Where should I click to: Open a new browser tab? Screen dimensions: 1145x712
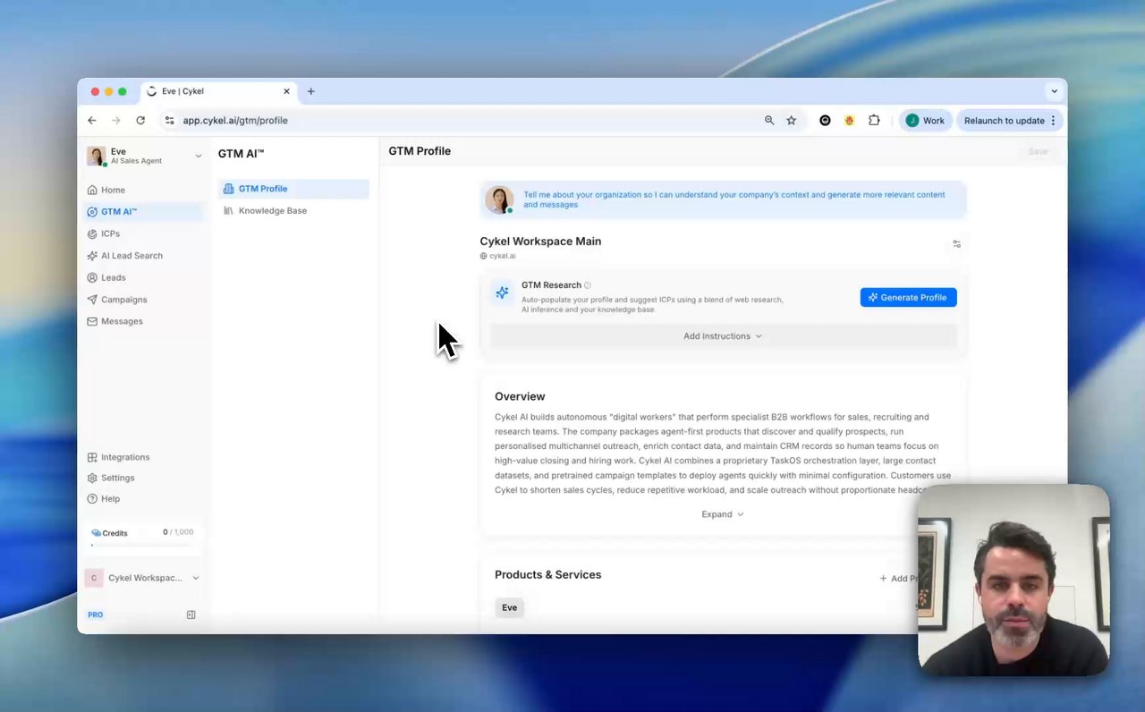[x=311, y=91]
